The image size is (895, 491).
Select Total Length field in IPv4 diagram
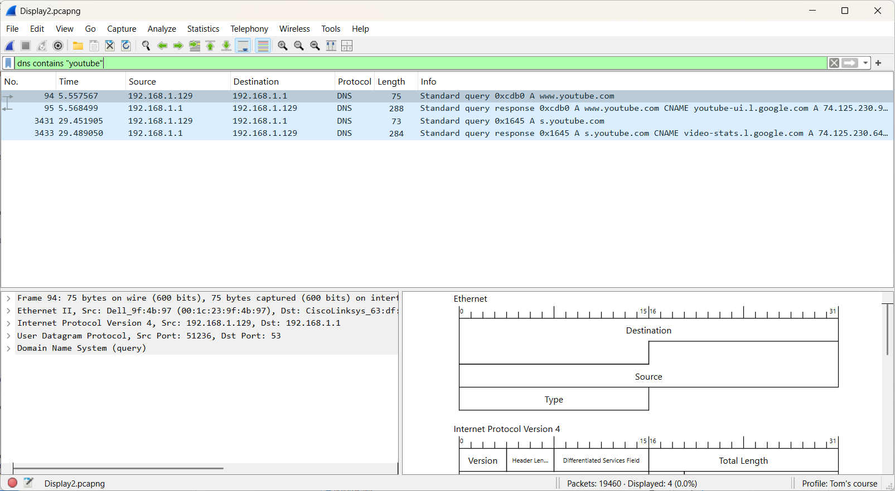coord(743,461)
